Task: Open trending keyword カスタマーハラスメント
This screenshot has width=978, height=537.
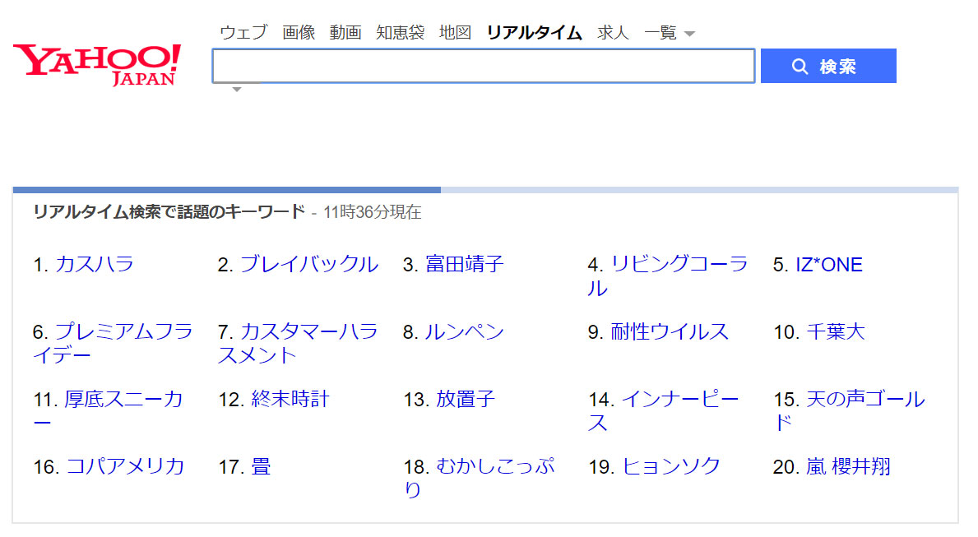Action: (298, 343)
